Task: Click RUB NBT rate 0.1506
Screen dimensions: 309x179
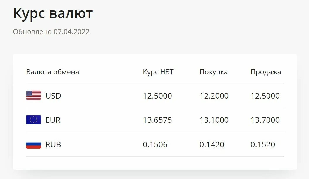Action: click(x=155, y=144)
